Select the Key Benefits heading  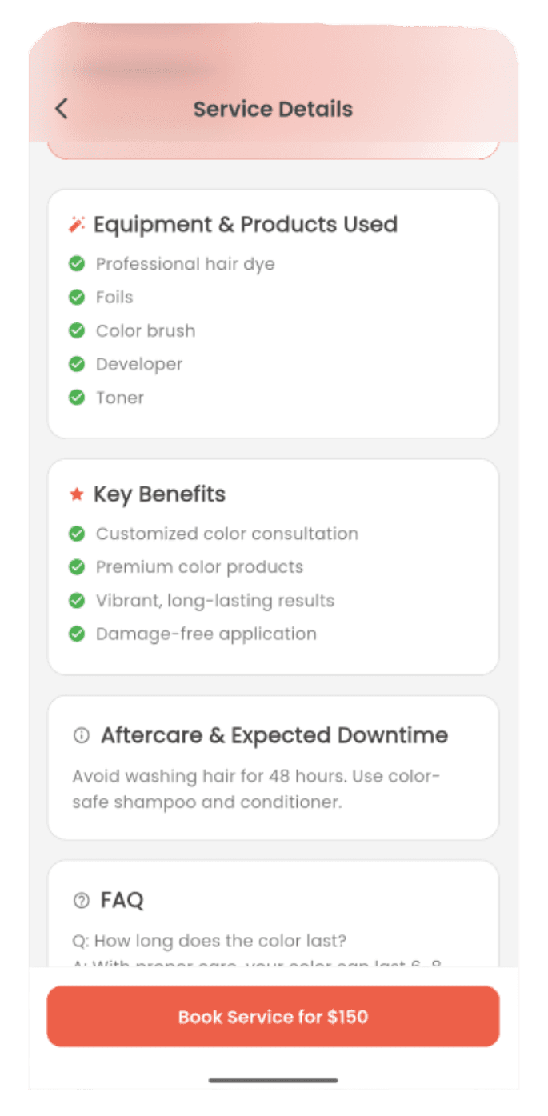click(x=159, y=494)
